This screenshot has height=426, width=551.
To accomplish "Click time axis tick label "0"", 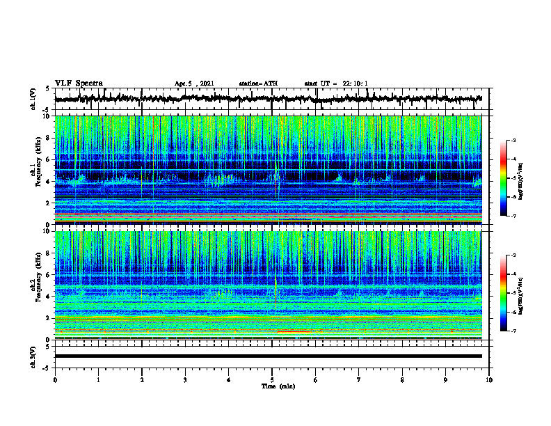I will pyautogui.click(x=55, y=380).
